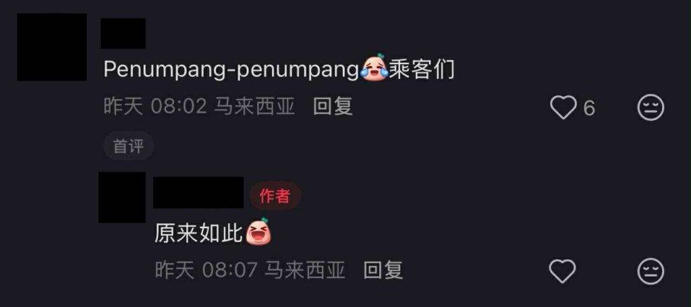Click the 回复 button under first comment

pyautogui.click(x=333, y=107)
